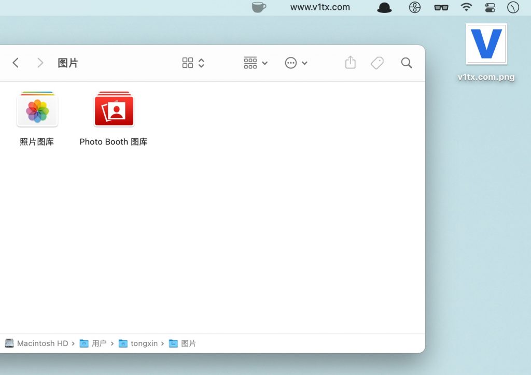Switch to icon grid view
Viewport: 531px width, 375px height.
point(188,63)
